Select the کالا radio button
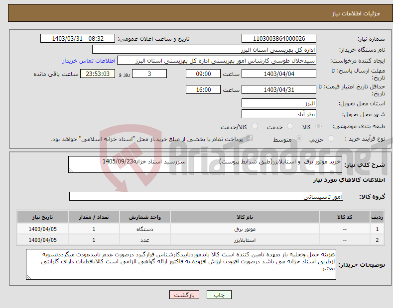The height and width of the screenshot is (308, 393). pos(318,126)
